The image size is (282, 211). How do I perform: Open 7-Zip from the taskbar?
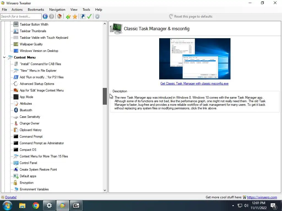pos(76,206)
